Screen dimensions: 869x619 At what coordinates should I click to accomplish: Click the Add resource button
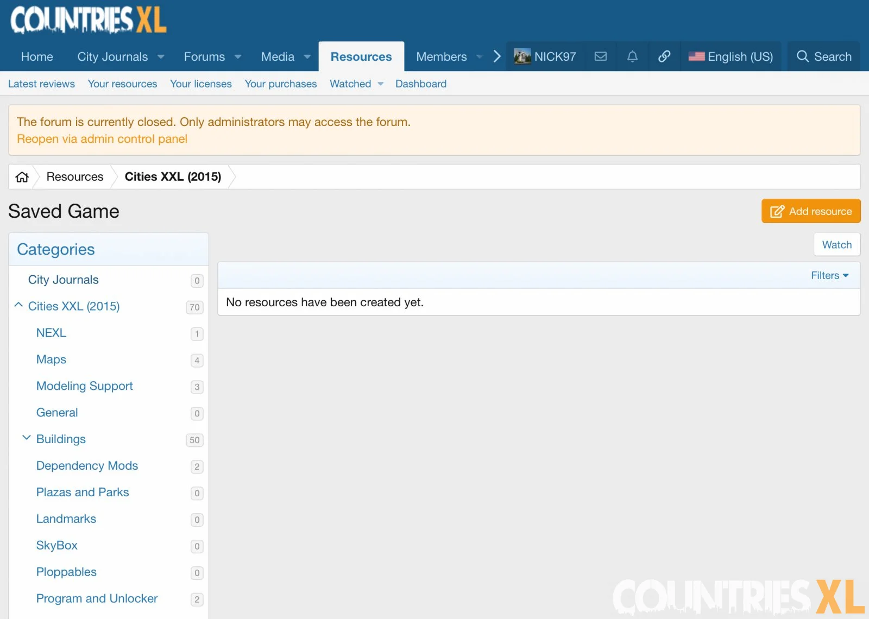811,211
